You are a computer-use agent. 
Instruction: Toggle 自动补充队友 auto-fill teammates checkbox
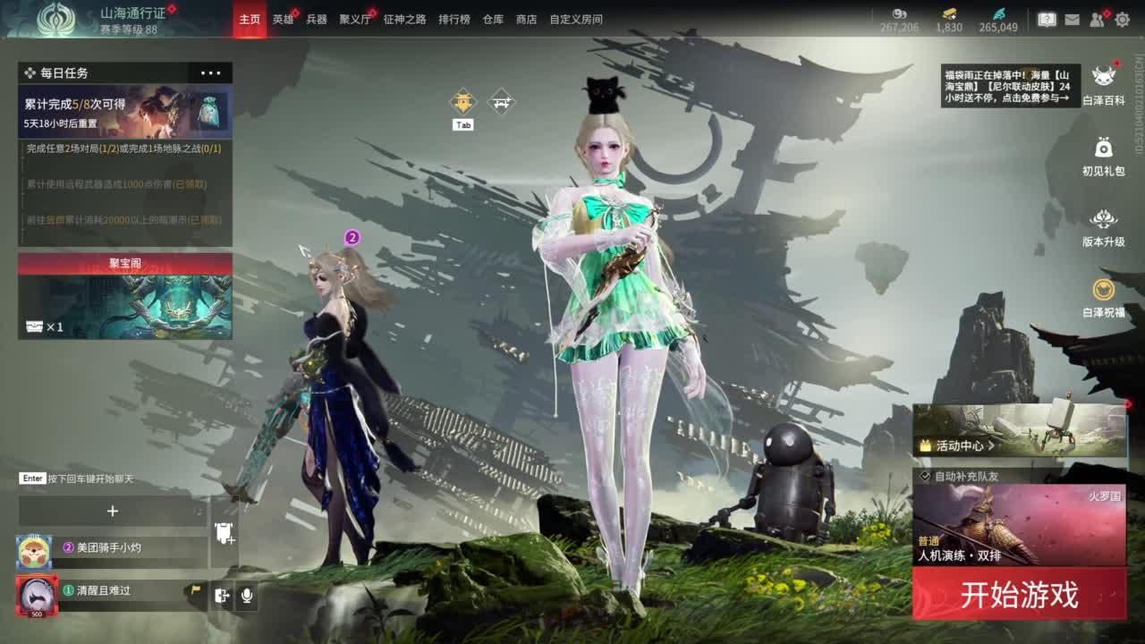(925, 477)
